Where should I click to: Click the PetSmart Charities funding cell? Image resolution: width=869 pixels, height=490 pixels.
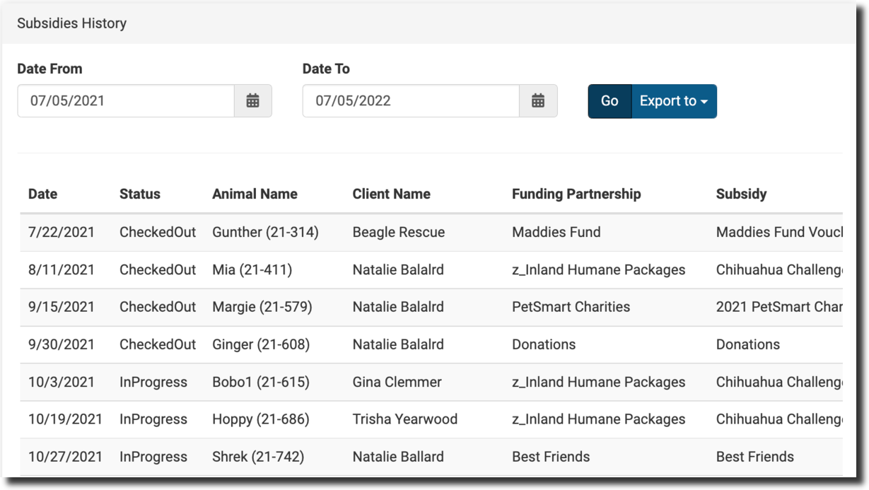click(x=571, y=307)
